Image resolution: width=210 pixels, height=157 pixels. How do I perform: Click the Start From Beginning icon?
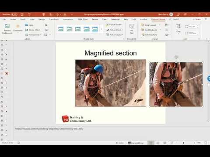pos(43,14)
